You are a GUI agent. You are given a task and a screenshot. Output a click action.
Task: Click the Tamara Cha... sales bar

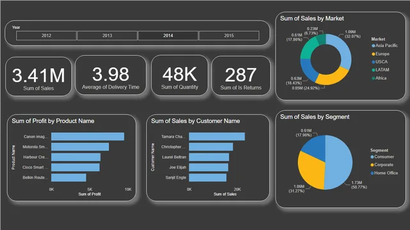click(x=217, y=136)
